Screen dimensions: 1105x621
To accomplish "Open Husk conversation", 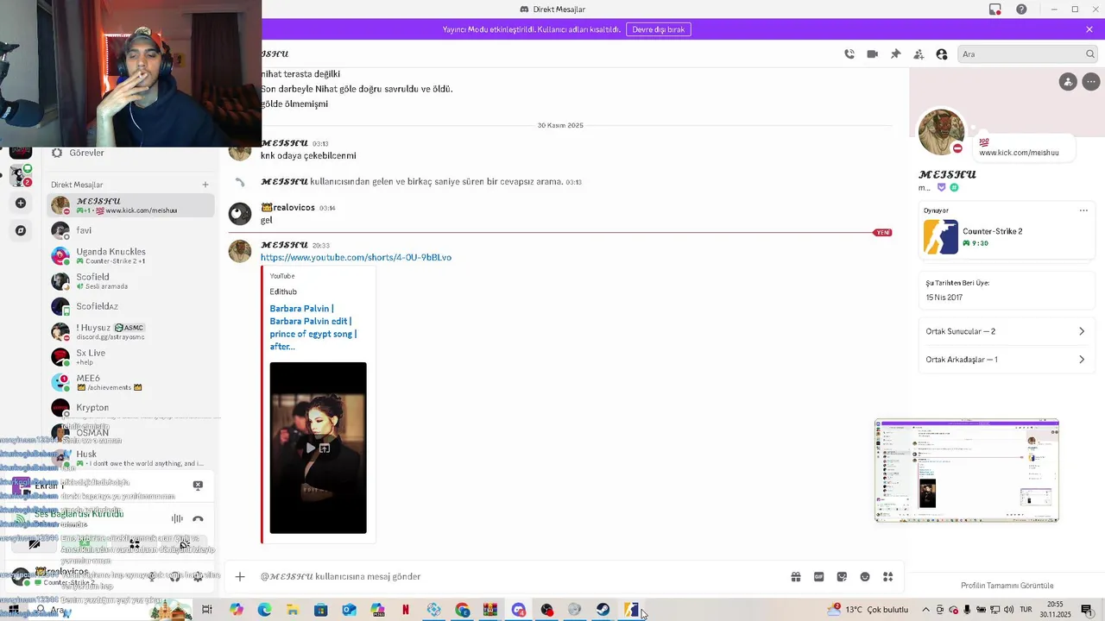I will click(131, 458).
